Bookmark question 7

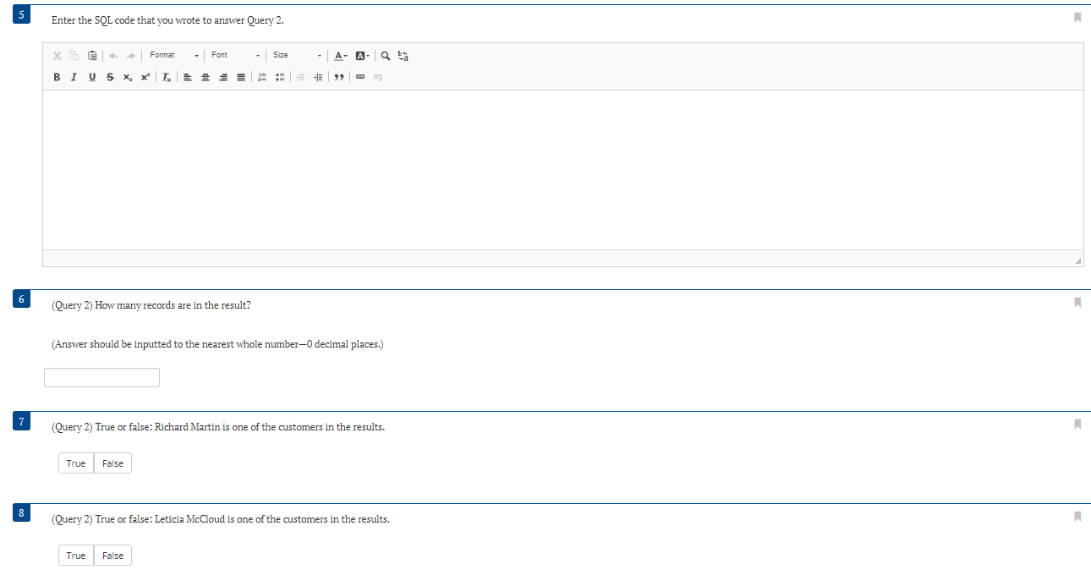point(1077,424)
